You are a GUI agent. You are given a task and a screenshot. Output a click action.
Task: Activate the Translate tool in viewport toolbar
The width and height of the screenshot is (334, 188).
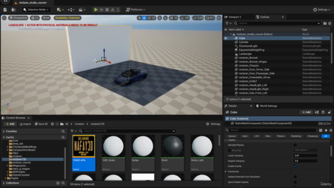point(144,18)
